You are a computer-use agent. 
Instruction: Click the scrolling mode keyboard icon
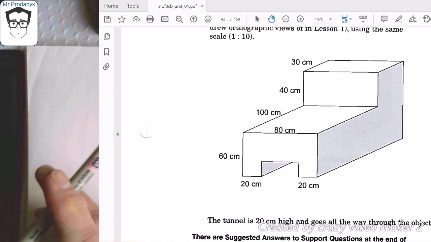[363, 19]
